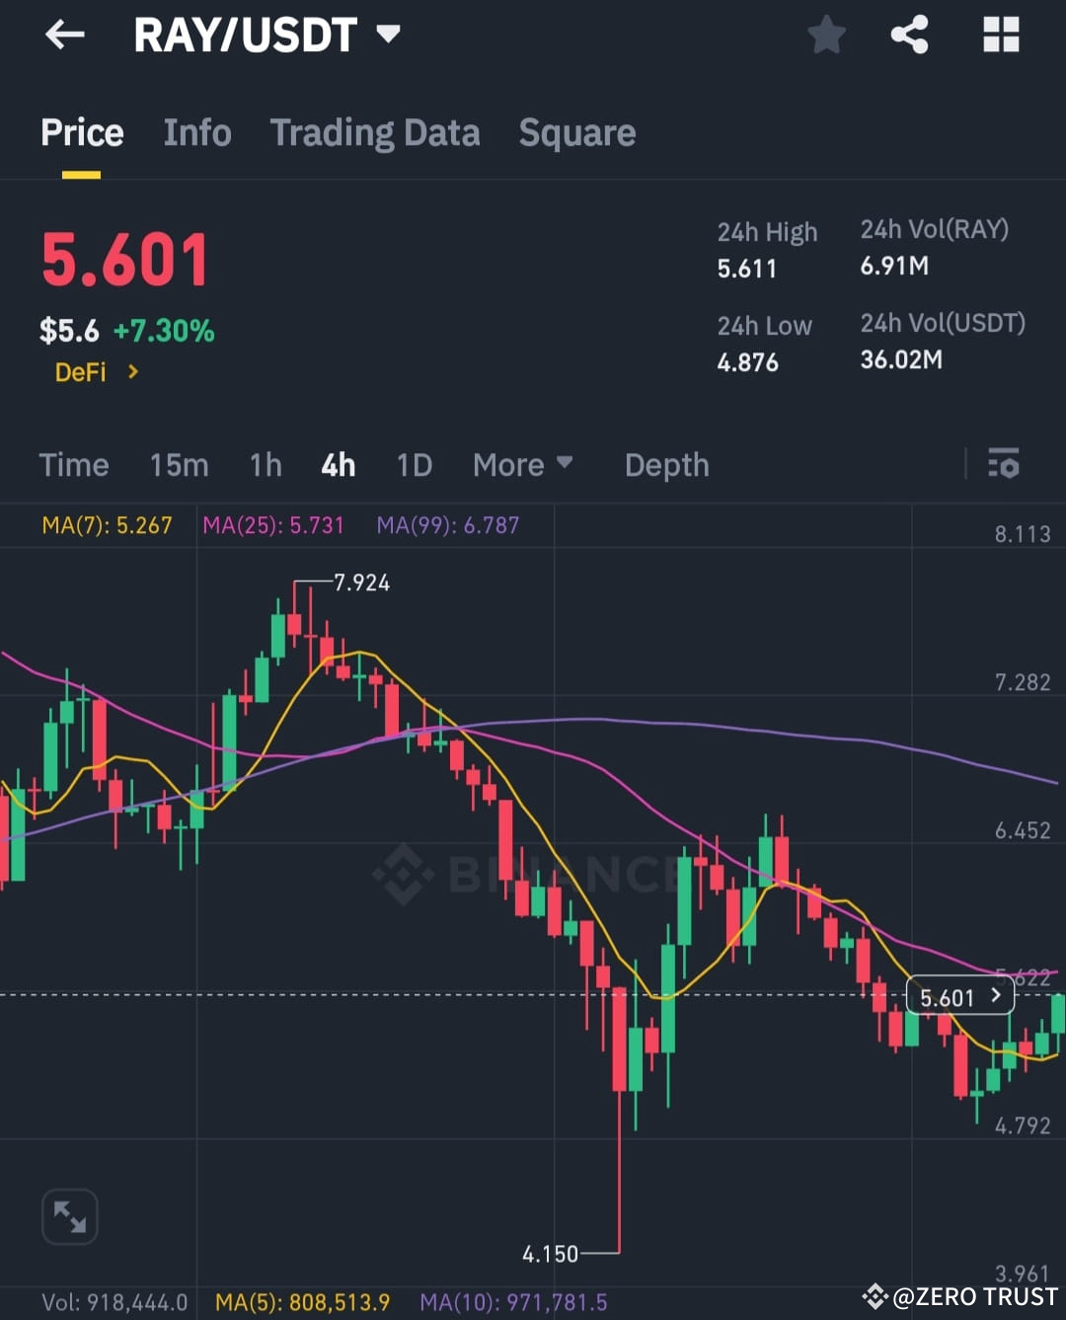View the Depth chart
The width and height of the screenshot is (1066, 1320).
point(666,465)
